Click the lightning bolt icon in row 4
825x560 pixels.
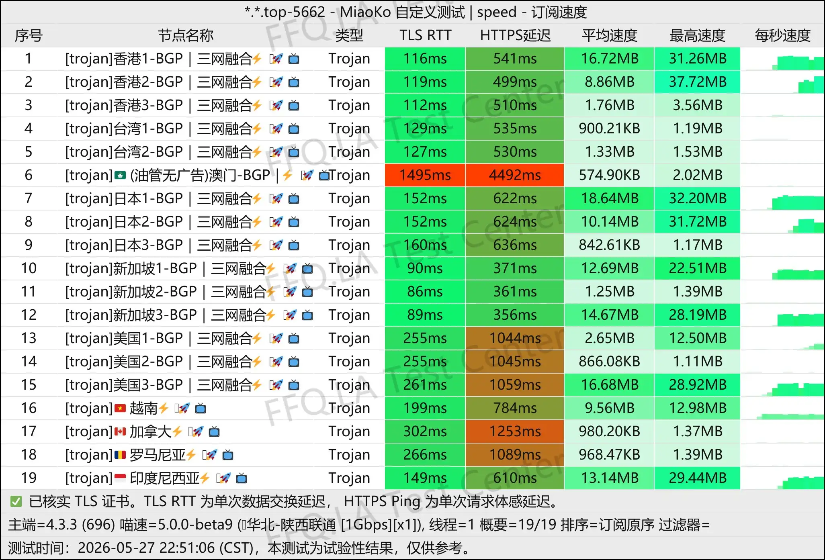[257, 129]
